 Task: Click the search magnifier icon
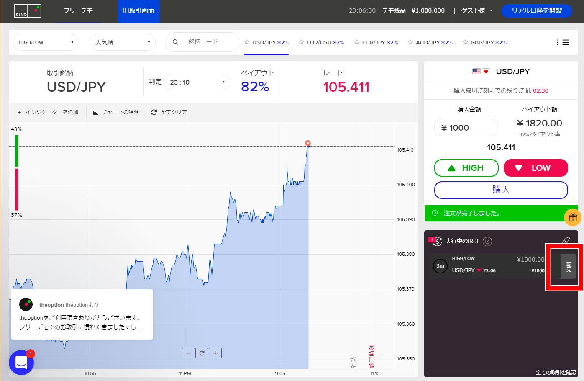pyautogui.click(x=175, y=42)
